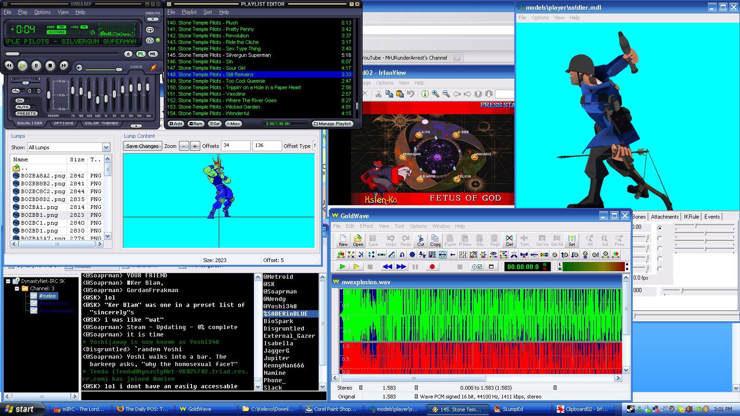Skip to next track in Winamp
740x416 pixels.
pyautogui.click(x=64, y=66)
